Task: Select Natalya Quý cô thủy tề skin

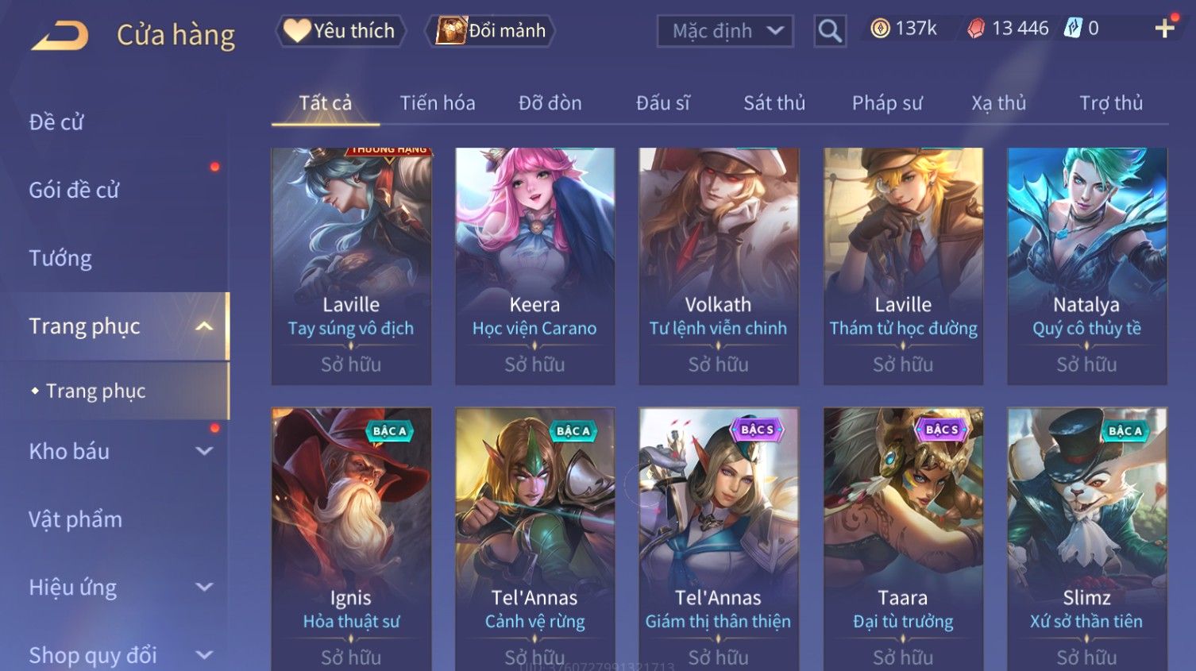Action: coord(1086,266)
